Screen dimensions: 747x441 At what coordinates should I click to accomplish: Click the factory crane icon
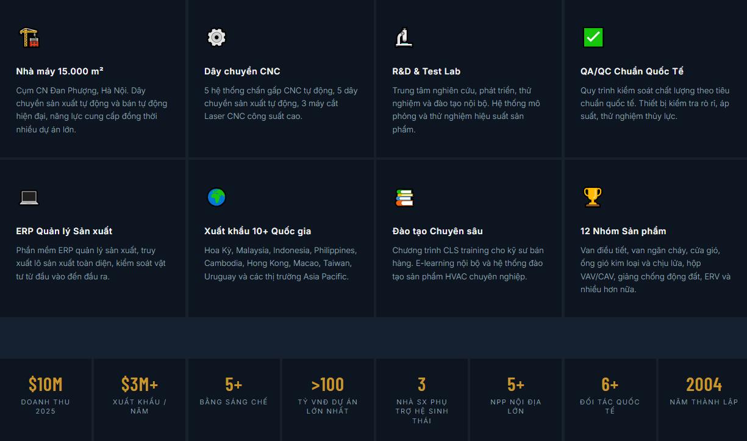pyautogui.click(x=29, y=37)
